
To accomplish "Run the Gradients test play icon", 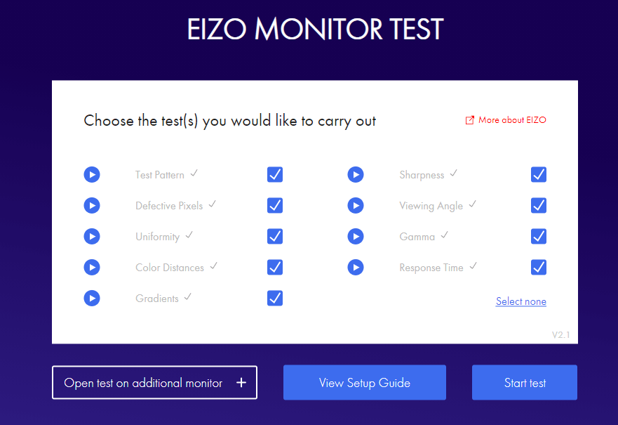I will tap(92, 299).
